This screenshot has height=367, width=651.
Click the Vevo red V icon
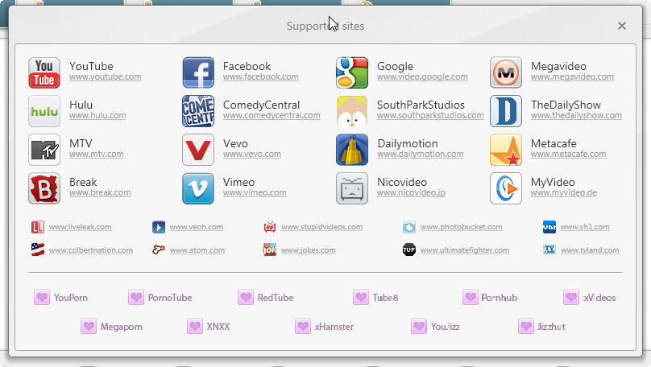click(x=198, y=150)
